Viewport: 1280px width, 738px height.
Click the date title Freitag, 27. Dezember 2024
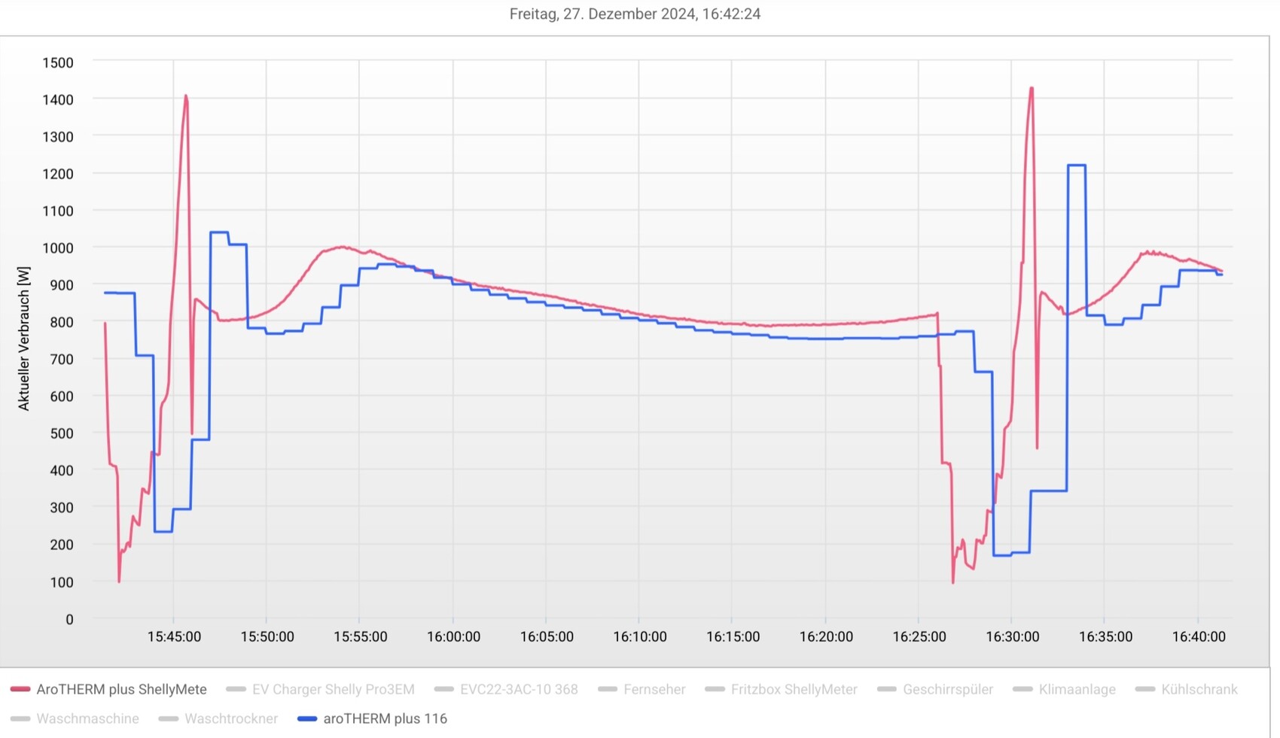click(x=635, y=14)
